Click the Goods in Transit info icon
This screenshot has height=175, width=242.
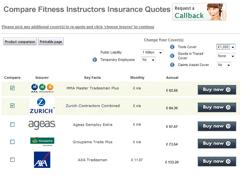coord(172,56)
